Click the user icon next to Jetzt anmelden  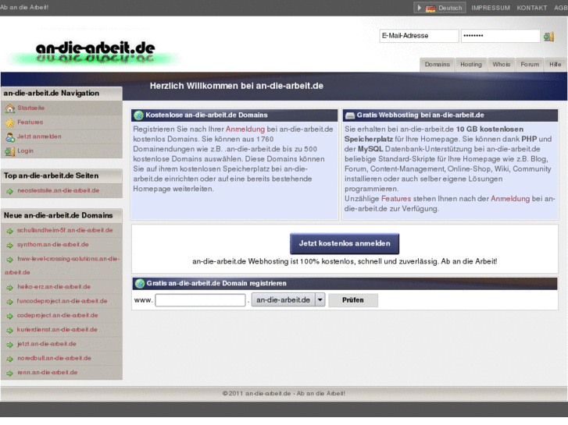10,137
